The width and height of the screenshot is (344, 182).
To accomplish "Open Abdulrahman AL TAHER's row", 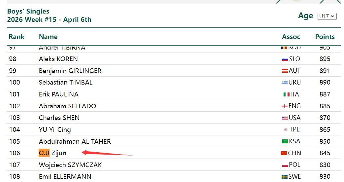I will 75,141.
